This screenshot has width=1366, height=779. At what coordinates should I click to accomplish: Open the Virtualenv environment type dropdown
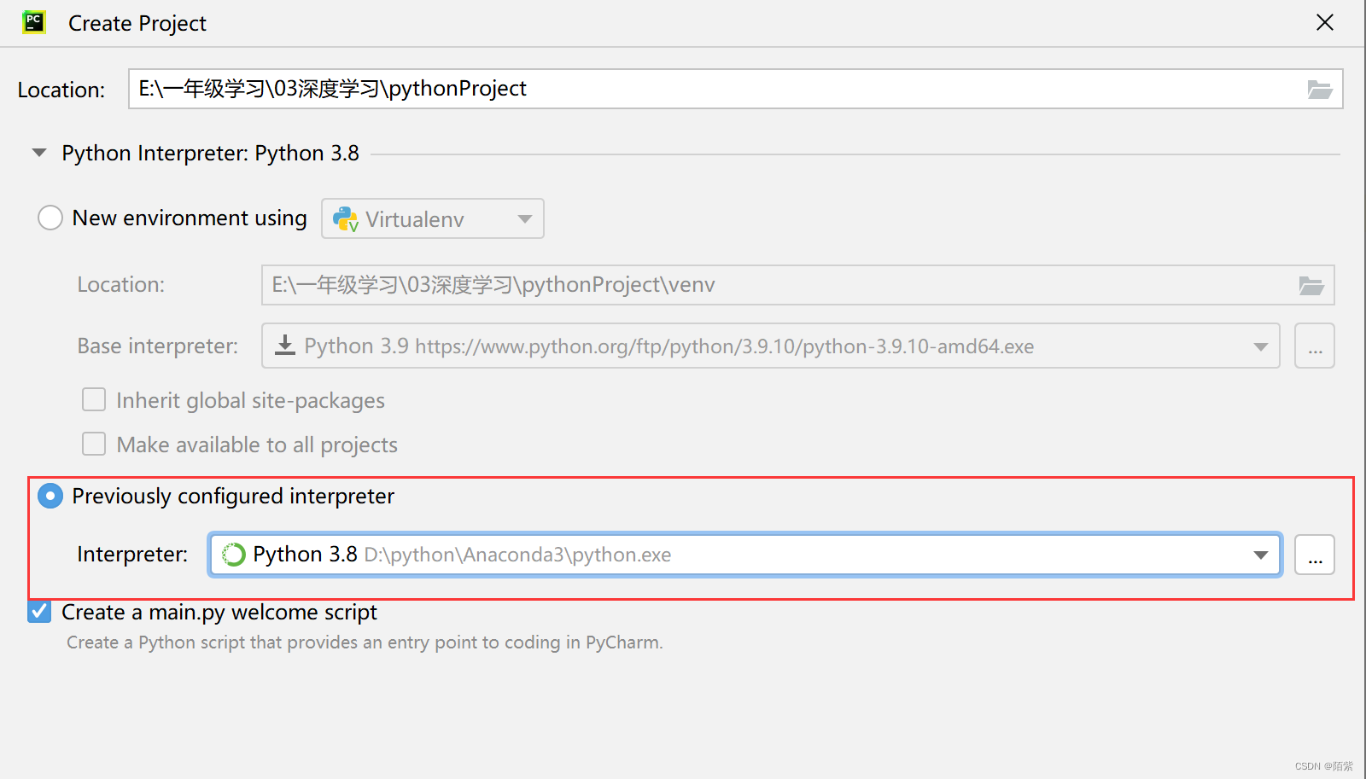523,218
